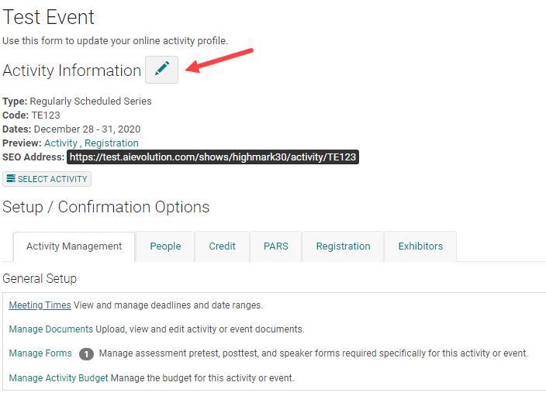
Task: Open the Credit tab
Action: pos(222,246)
